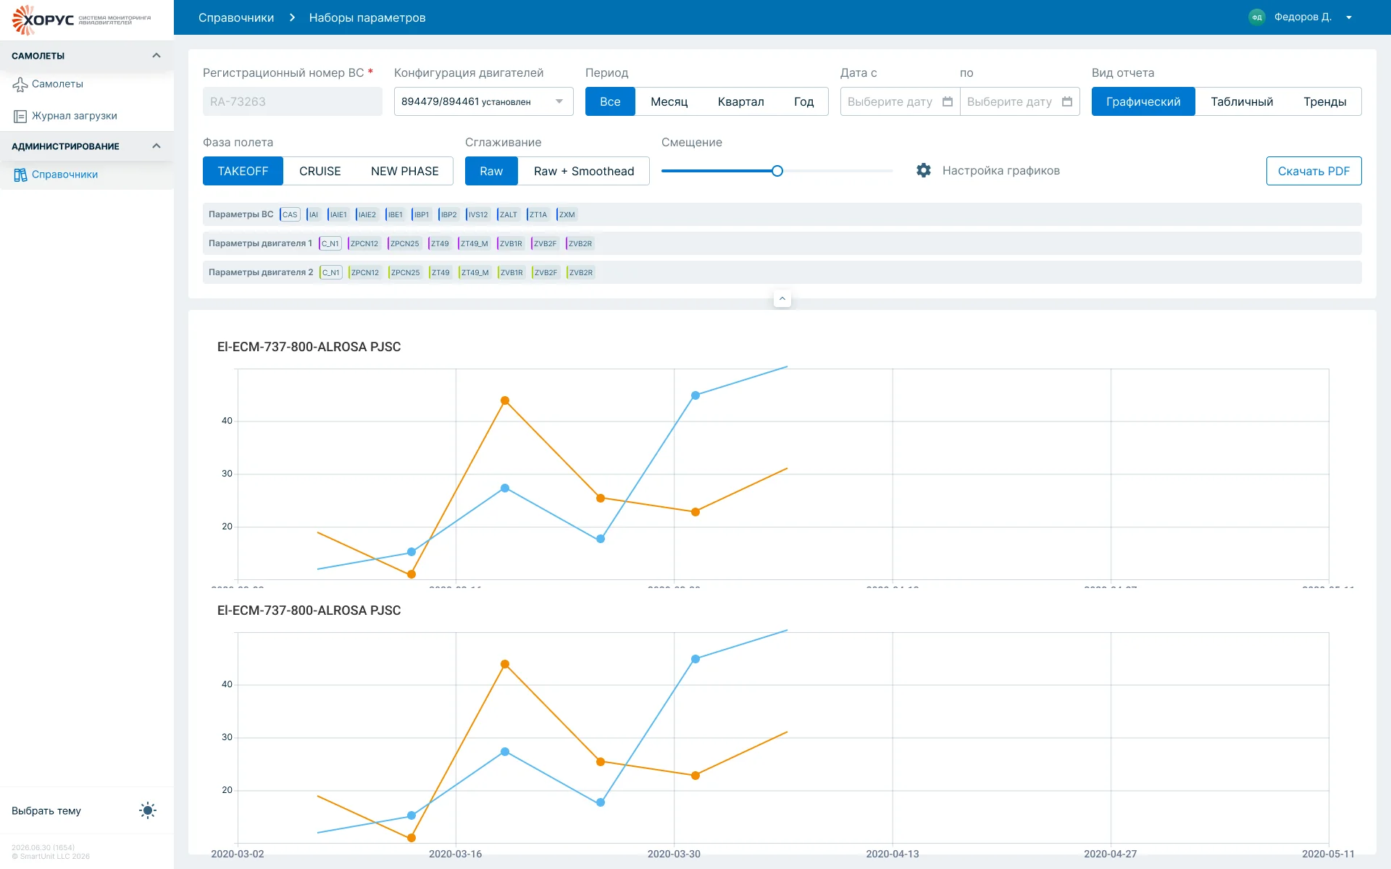Click the Справочники breadcrumb link
This screenshot has width=1391, height=869.
pos(236,17)
